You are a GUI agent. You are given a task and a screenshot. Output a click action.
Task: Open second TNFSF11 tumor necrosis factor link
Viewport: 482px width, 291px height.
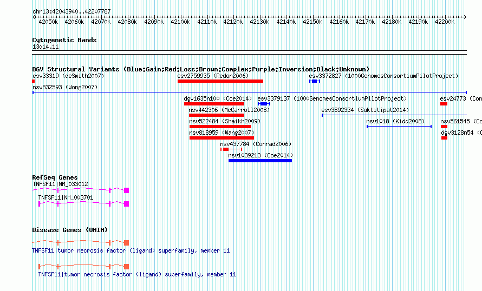(x=137, y=274)
